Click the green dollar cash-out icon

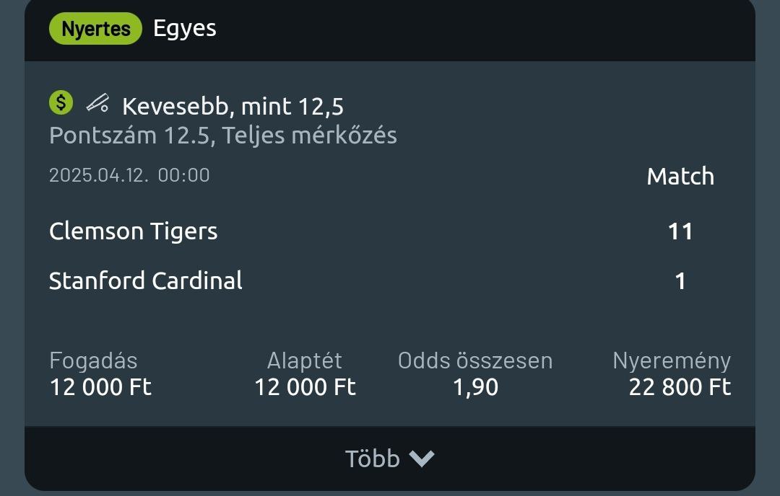[61, 103]
